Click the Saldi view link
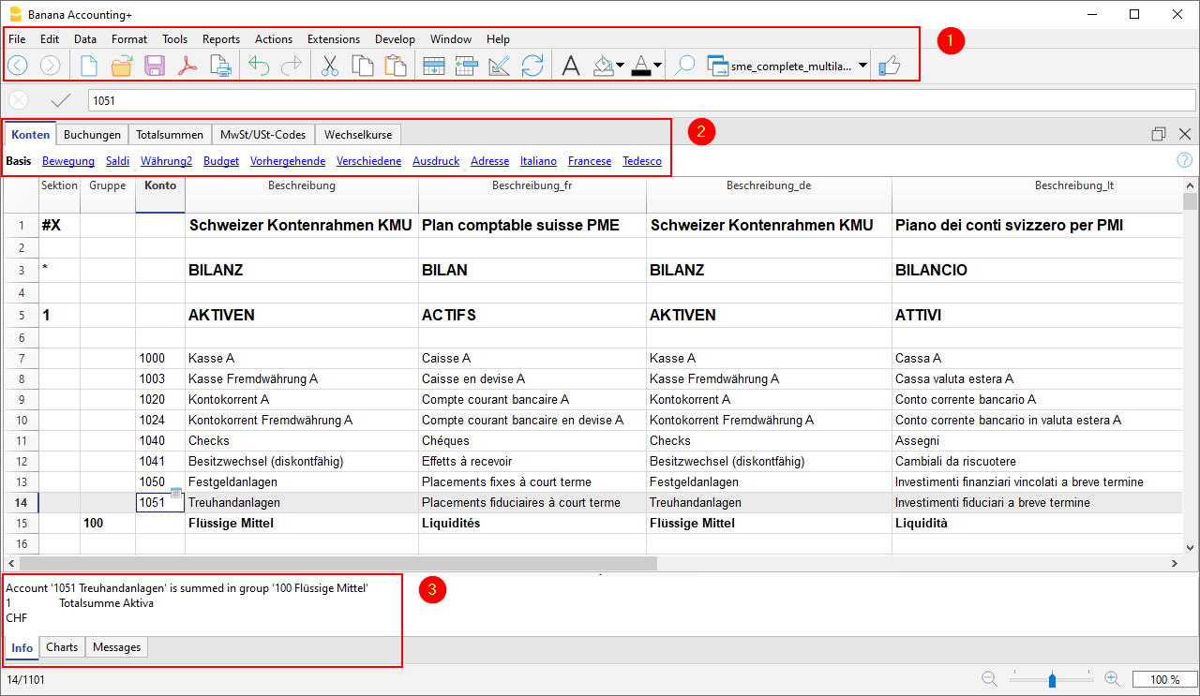Screen dimensions: 1200x696 click(117, 161)
